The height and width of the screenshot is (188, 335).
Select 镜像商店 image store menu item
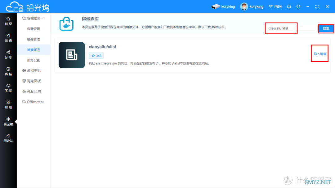click(33, 49)
